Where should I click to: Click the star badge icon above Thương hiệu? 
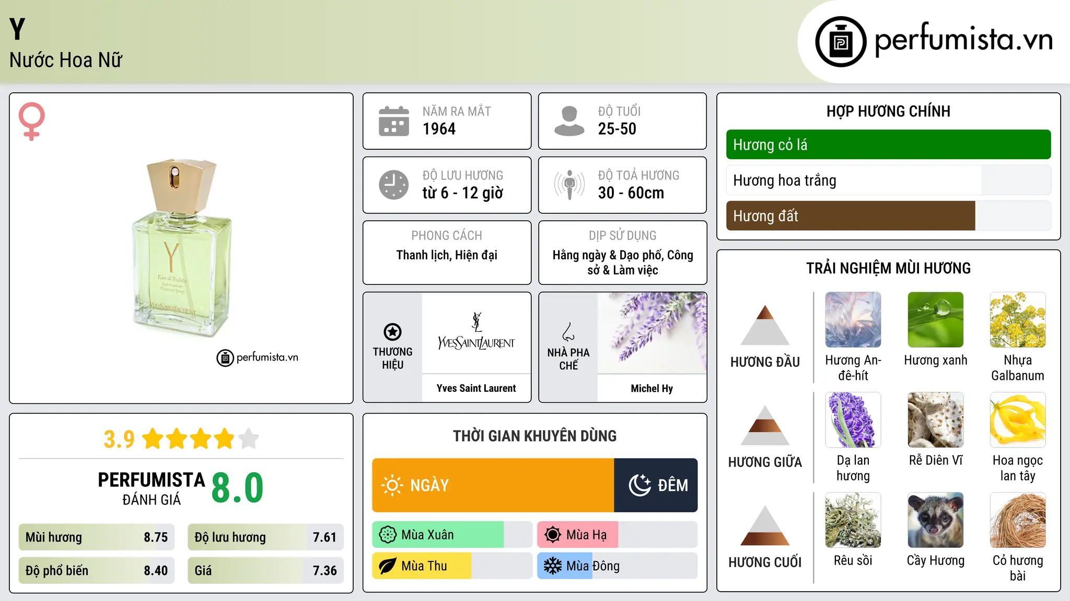392,332
